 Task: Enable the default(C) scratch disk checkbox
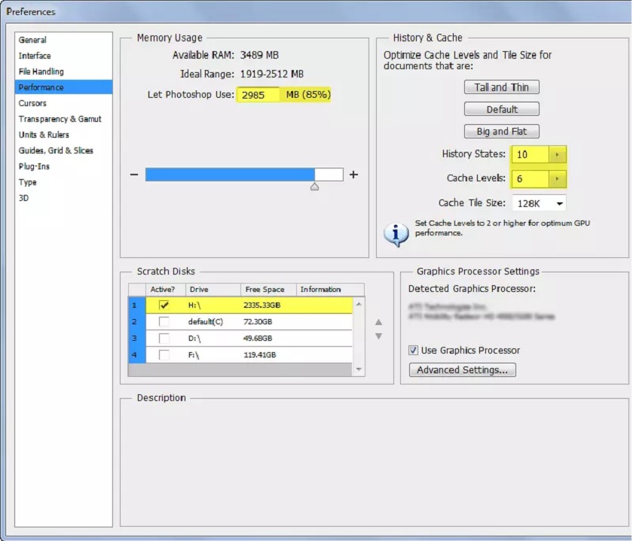pyautogui.click(x=164, y=321)
